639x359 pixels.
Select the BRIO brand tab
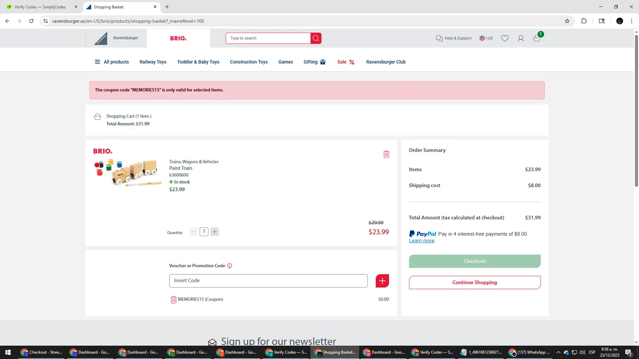pos(178,38)
